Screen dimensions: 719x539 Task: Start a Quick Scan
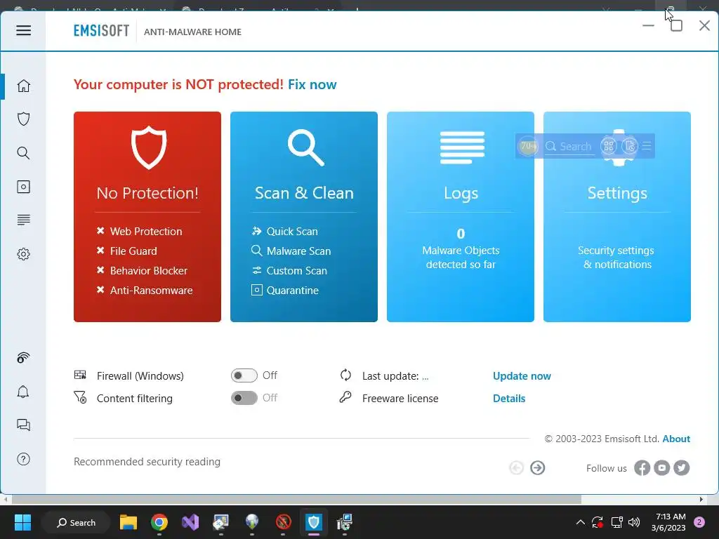[x=285, y=232]
